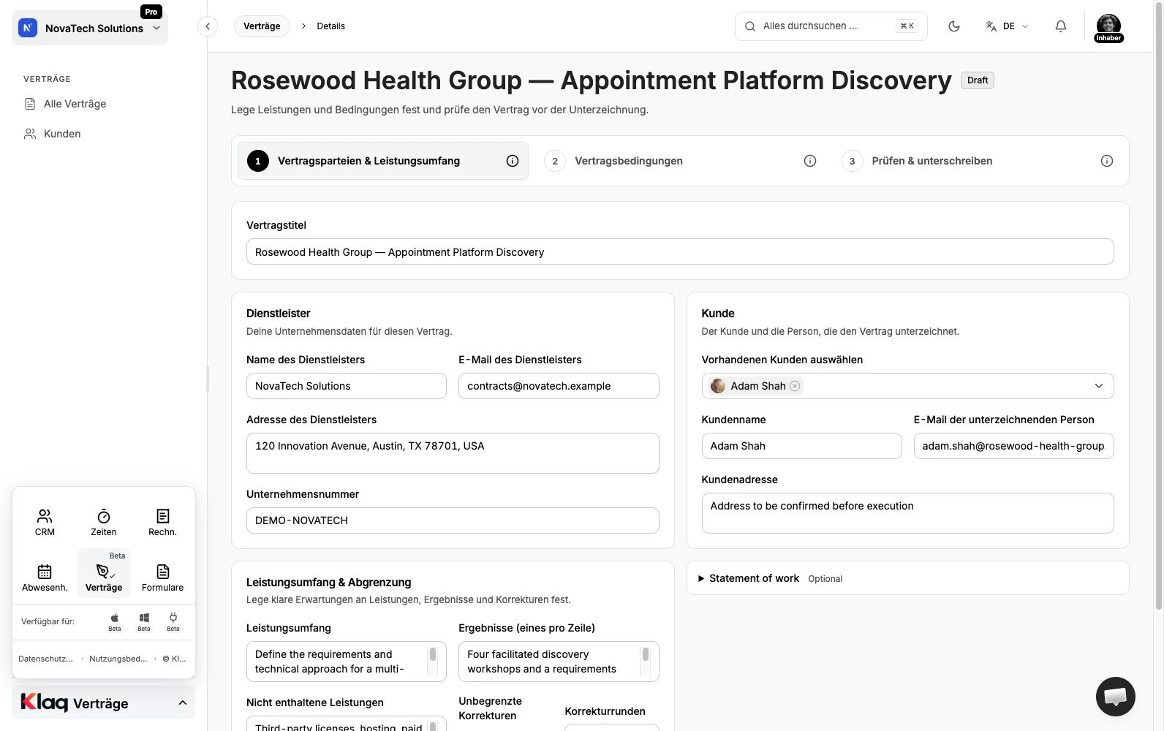Open the Datenschutz footer link
Viewport: 1164px width, 731px height.
coord(45,659)
